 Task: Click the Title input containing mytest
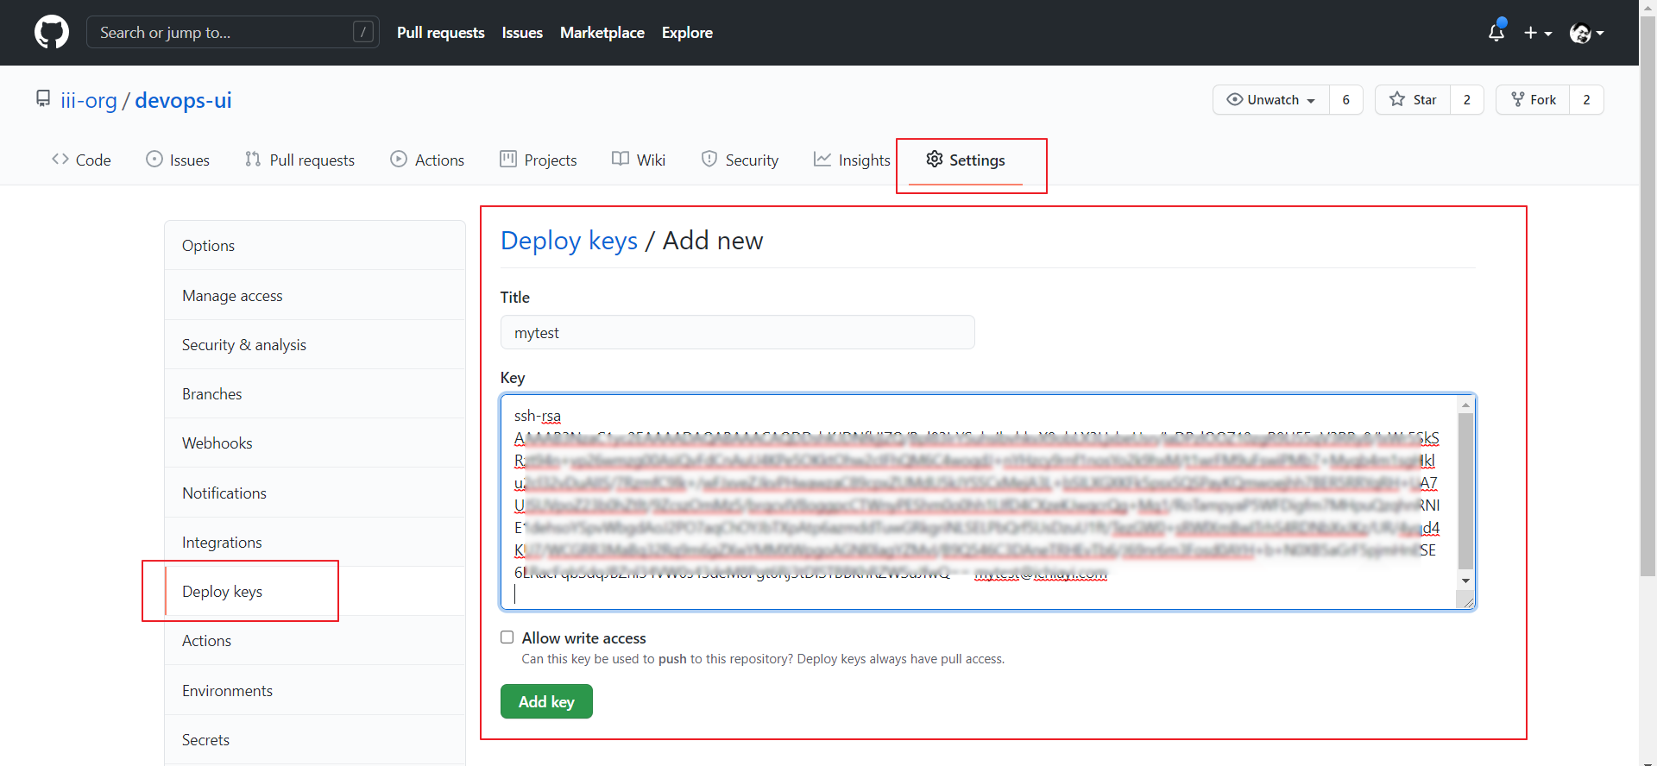[x=738, y=332]
